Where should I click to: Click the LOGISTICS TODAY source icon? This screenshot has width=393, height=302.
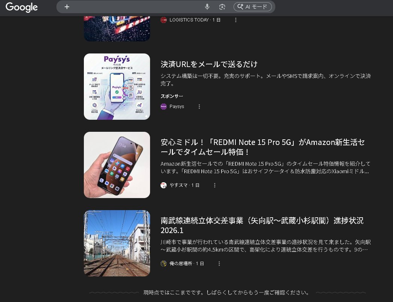click(x=164, y=20)
